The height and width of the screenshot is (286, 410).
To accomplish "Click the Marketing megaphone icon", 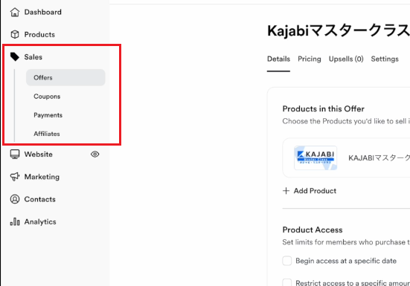I will (15, 177).
